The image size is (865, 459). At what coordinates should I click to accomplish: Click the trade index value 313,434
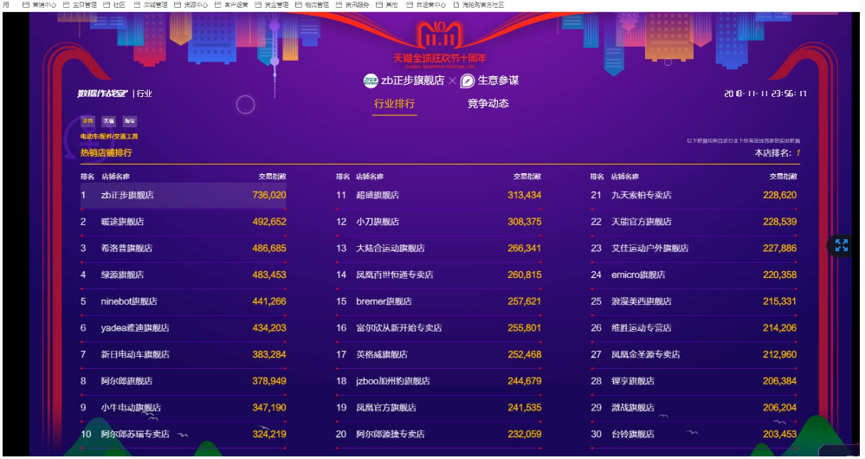tap(525, 196)
